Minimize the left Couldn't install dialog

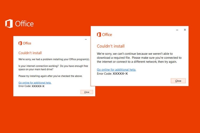point(86,40)
